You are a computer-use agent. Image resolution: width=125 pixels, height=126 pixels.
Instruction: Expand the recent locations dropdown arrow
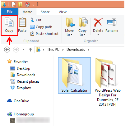(x=24, y=50)
